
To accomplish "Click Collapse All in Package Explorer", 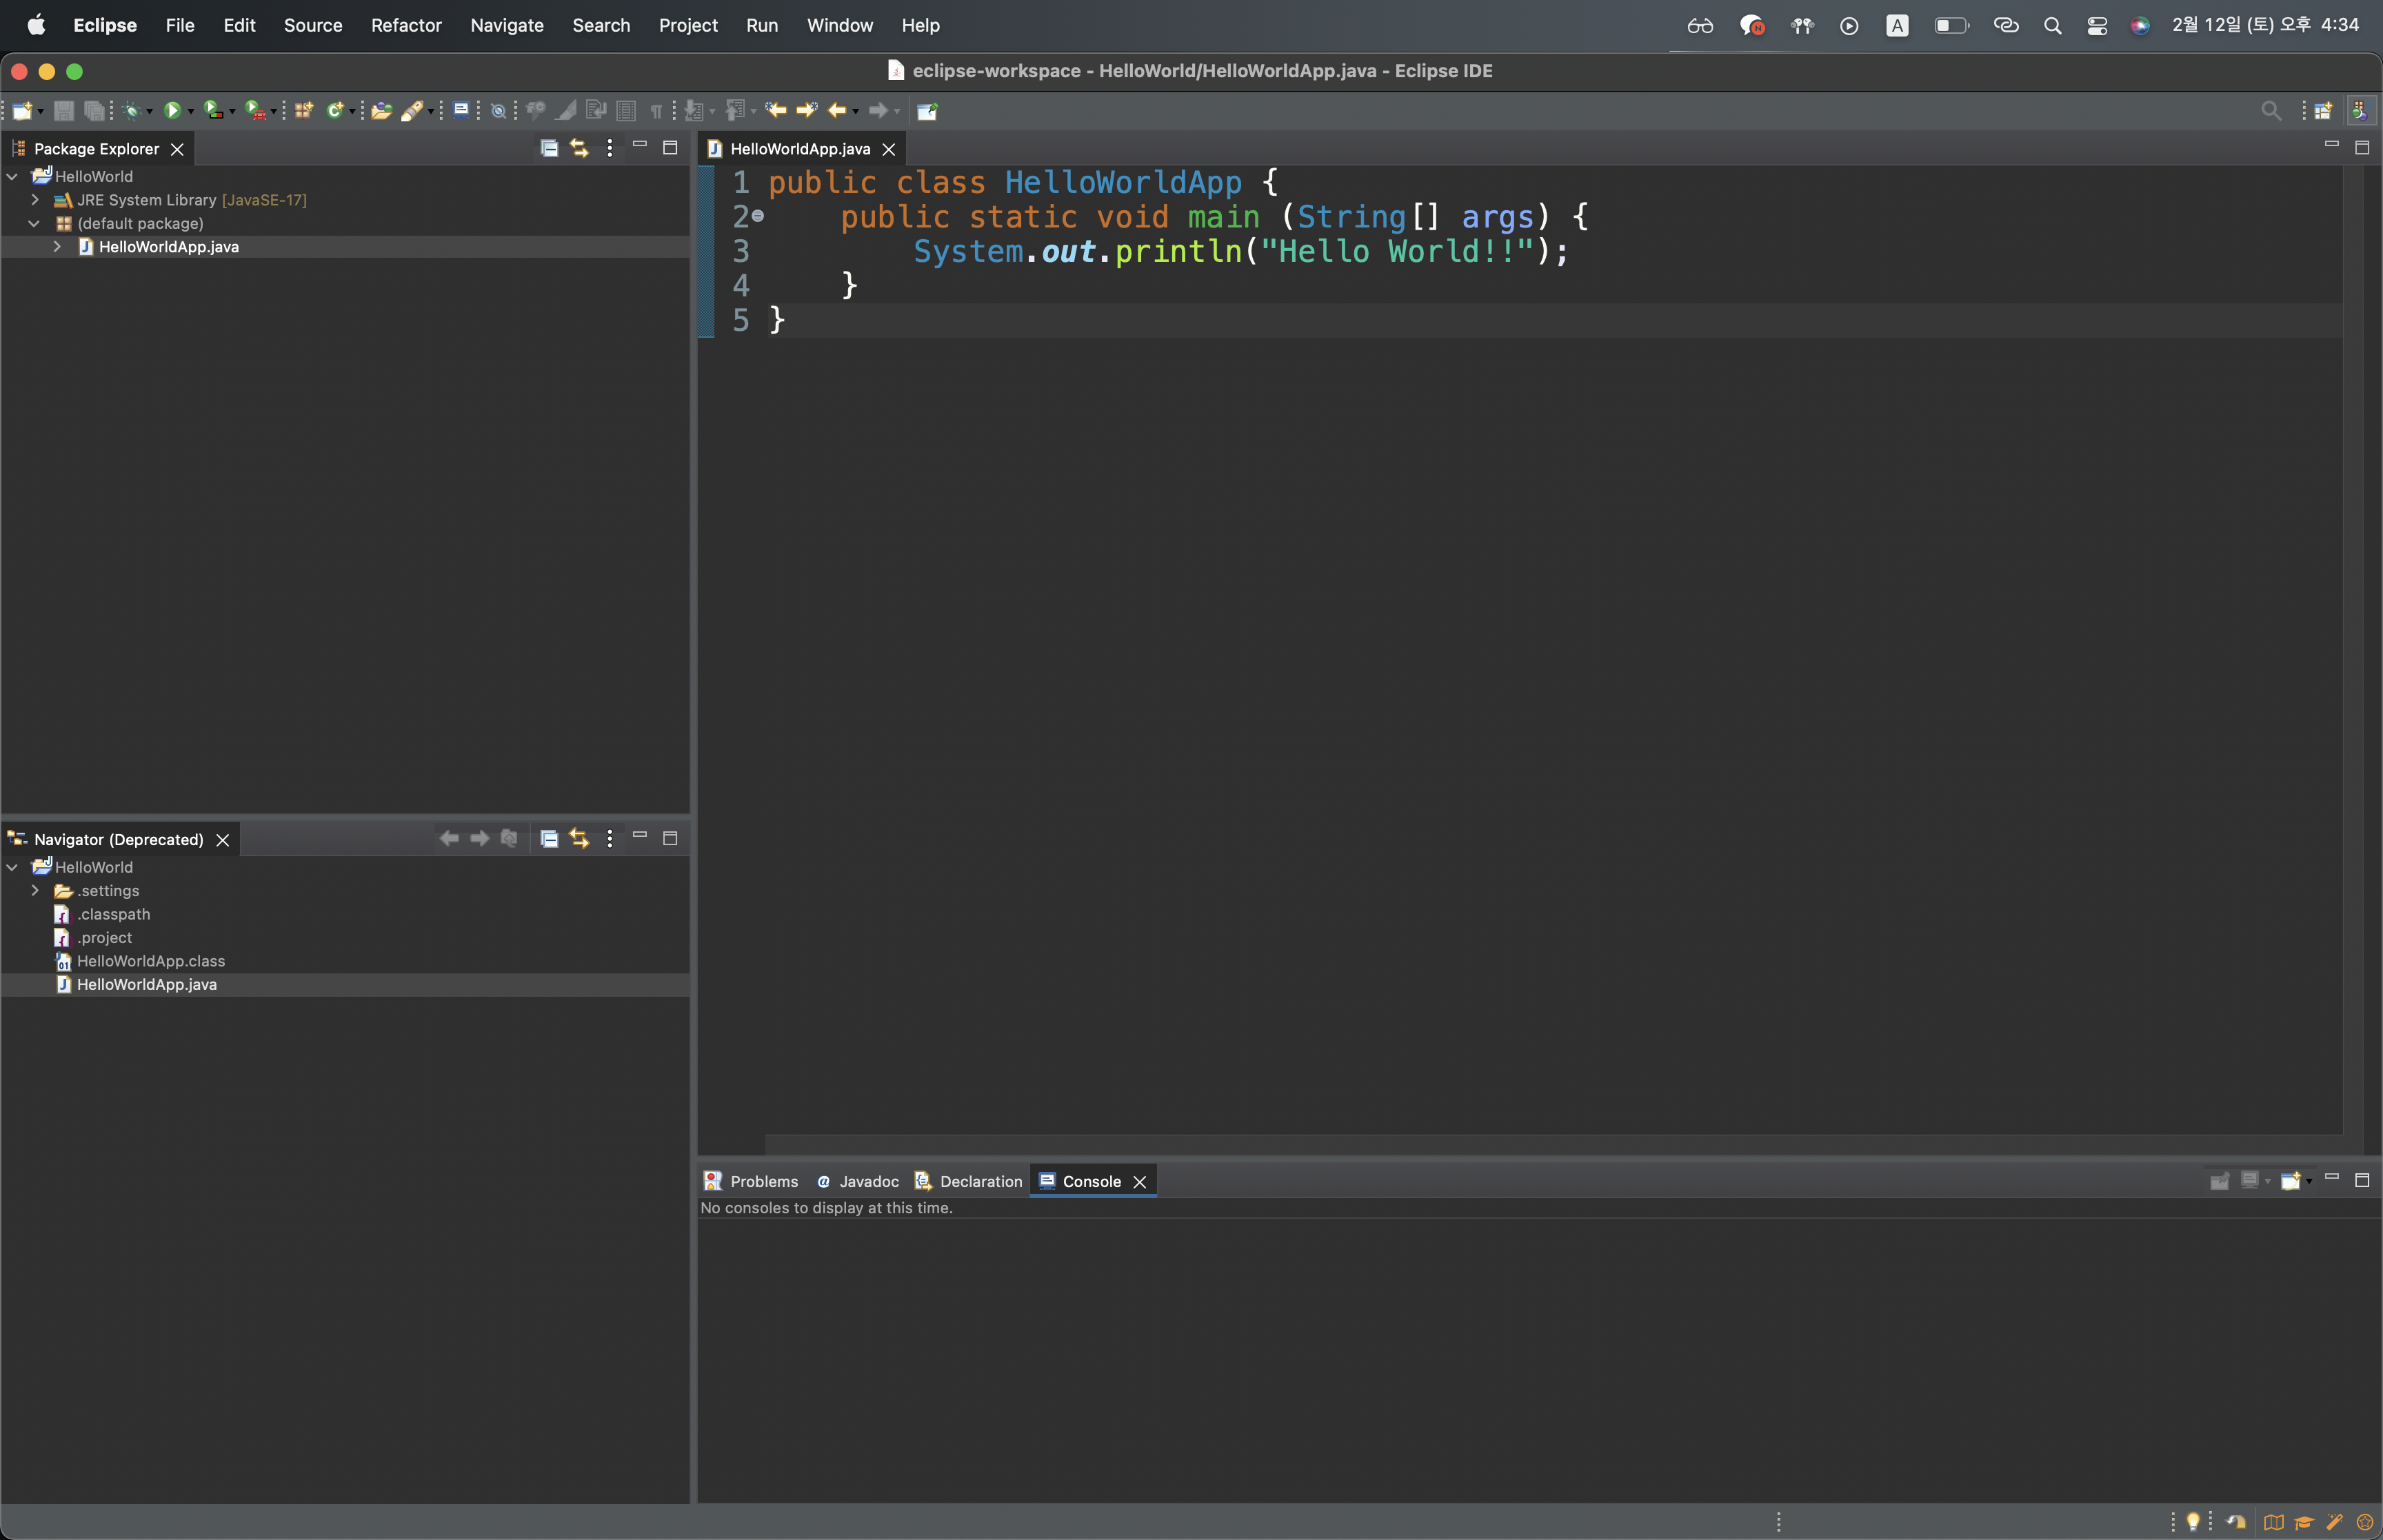I will click(x=549, y=148).
